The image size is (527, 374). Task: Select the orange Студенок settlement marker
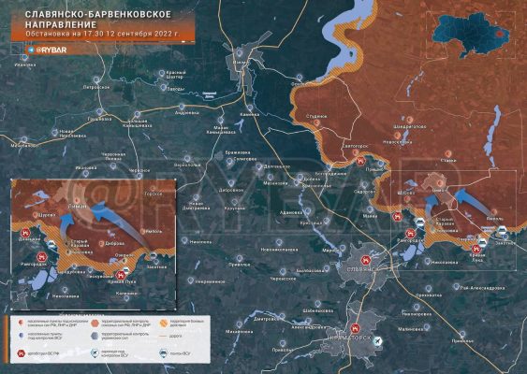click(316, 122)
